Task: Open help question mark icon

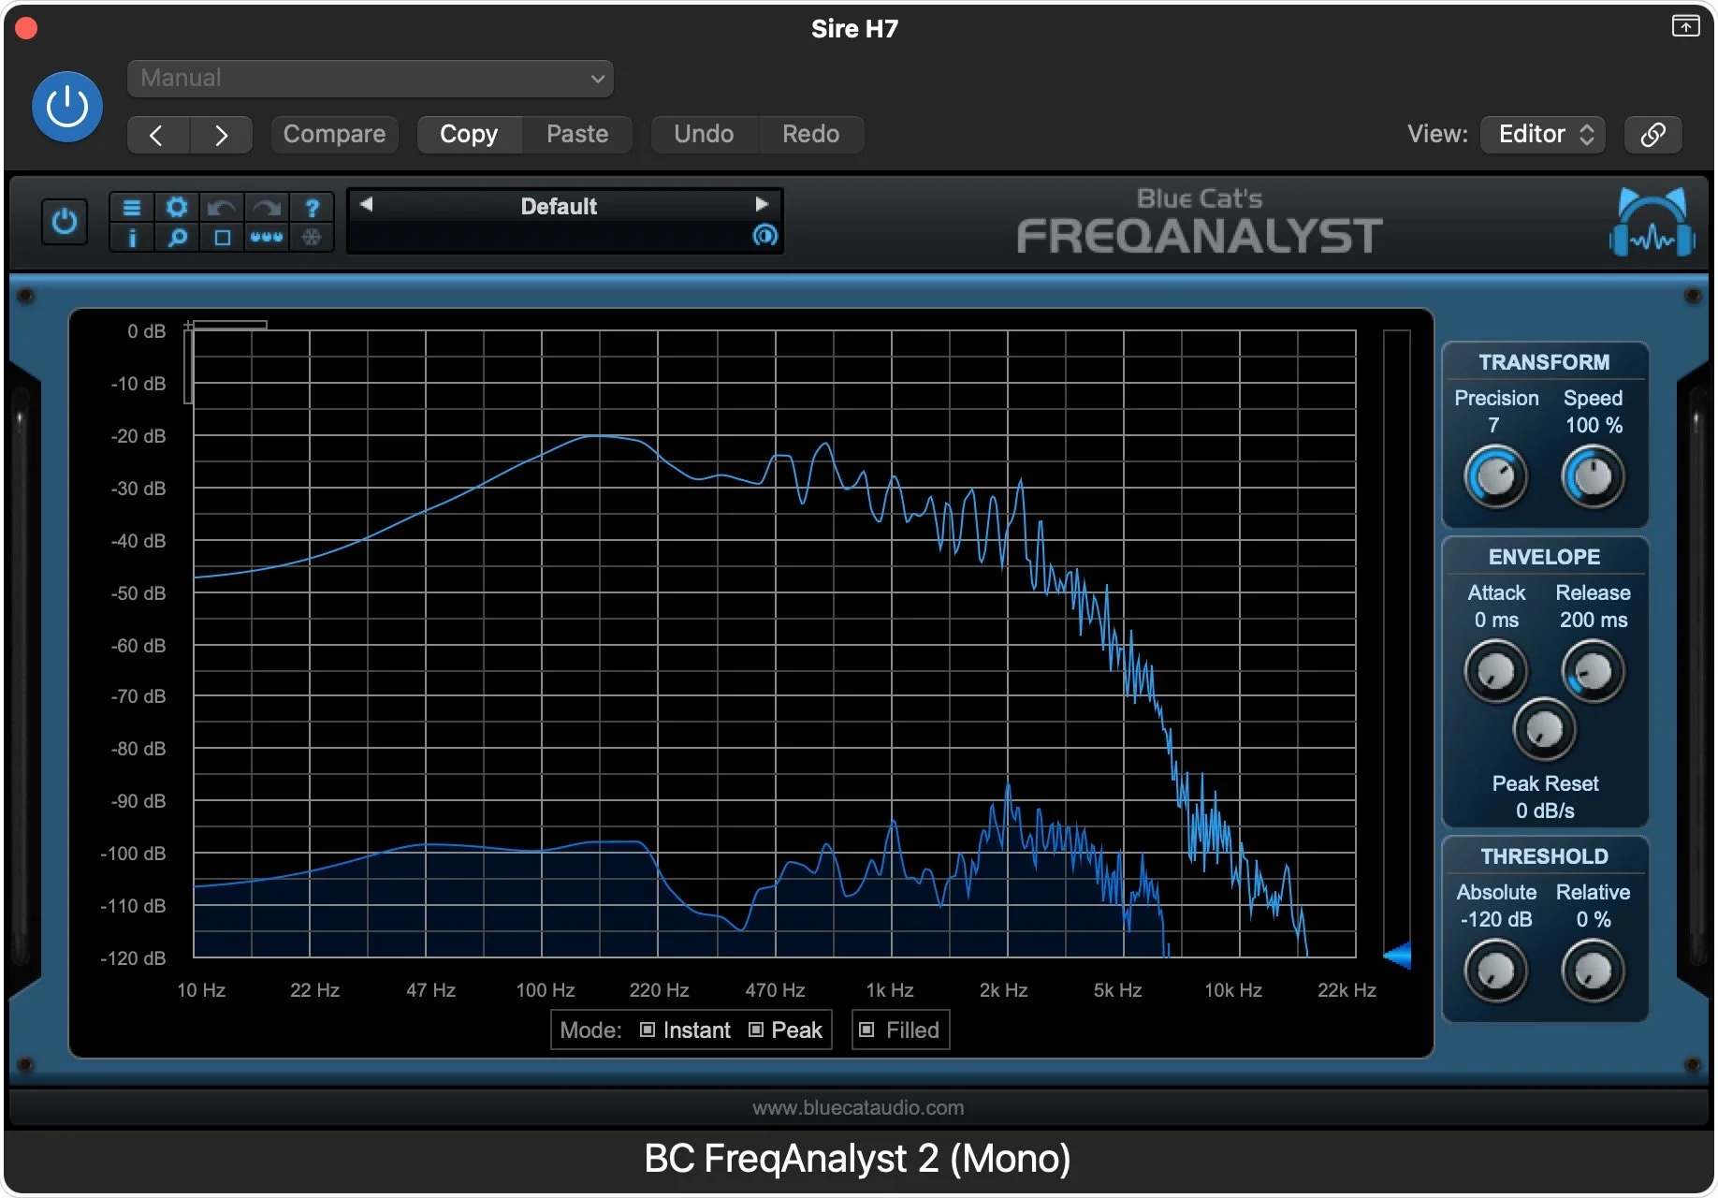Action: click(312, 207)
